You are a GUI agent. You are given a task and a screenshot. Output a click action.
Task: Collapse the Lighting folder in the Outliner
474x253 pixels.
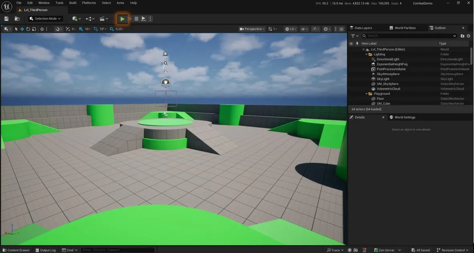point(366,54)
